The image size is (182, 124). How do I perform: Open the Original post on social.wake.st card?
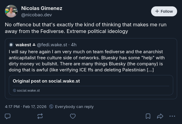91,85
